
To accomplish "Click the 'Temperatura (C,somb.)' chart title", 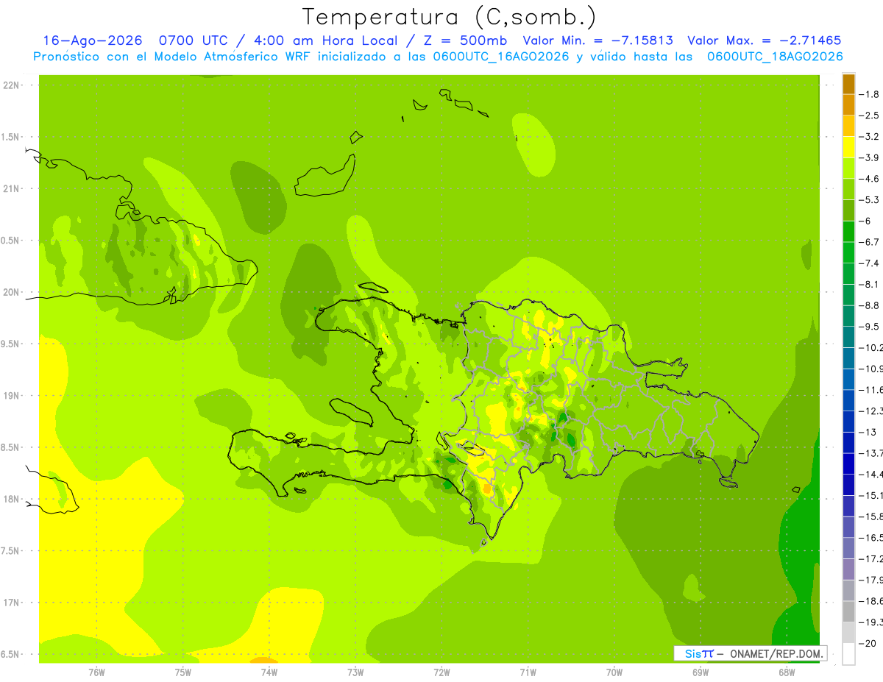I will tap(450, 17).
